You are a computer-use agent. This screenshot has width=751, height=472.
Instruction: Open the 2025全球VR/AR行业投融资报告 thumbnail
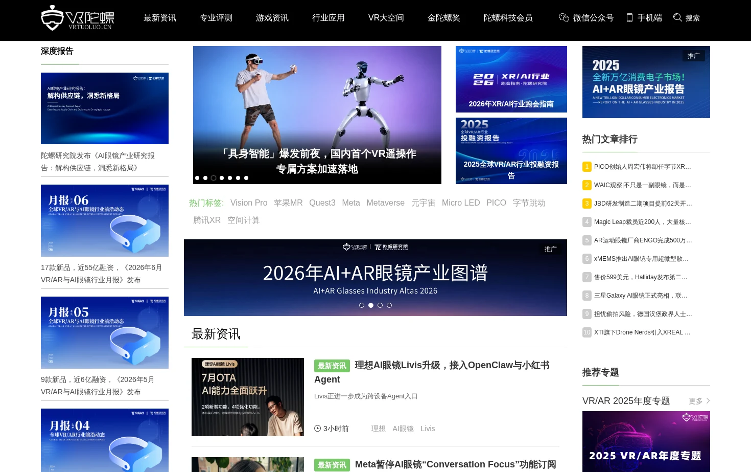[511, 151]
